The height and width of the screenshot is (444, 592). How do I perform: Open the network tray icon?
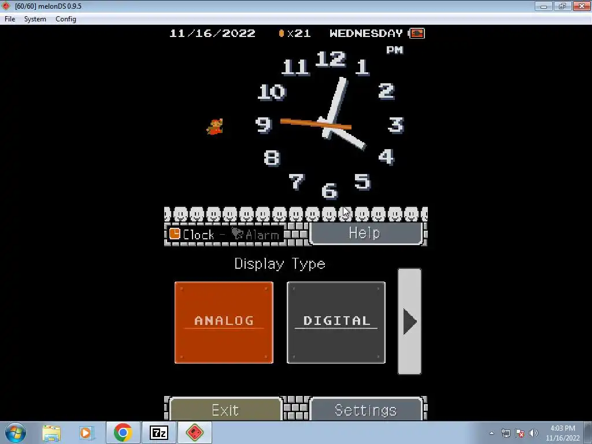[505, 433]
